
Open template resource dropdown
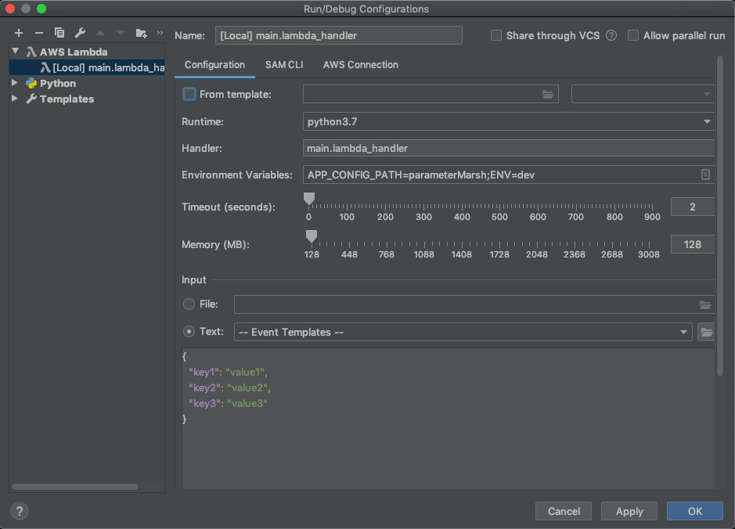(643, 94)
